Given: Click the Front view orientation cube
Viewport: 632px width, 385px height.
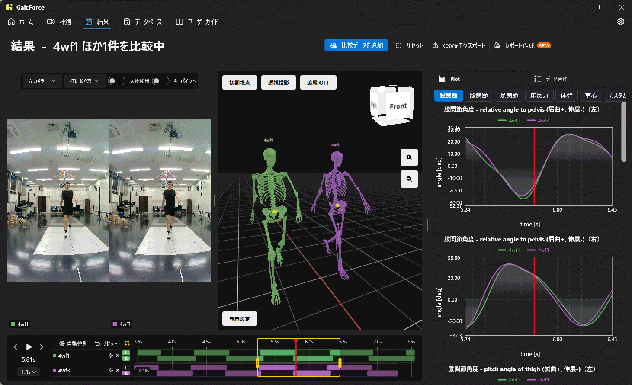Looking at the screenshot, I should [x=392, y=106].
